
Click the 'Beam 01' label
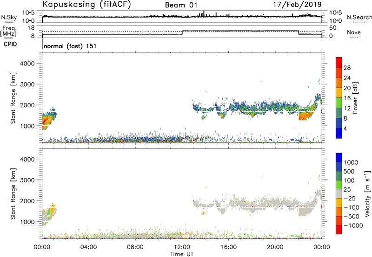[181, 5]
